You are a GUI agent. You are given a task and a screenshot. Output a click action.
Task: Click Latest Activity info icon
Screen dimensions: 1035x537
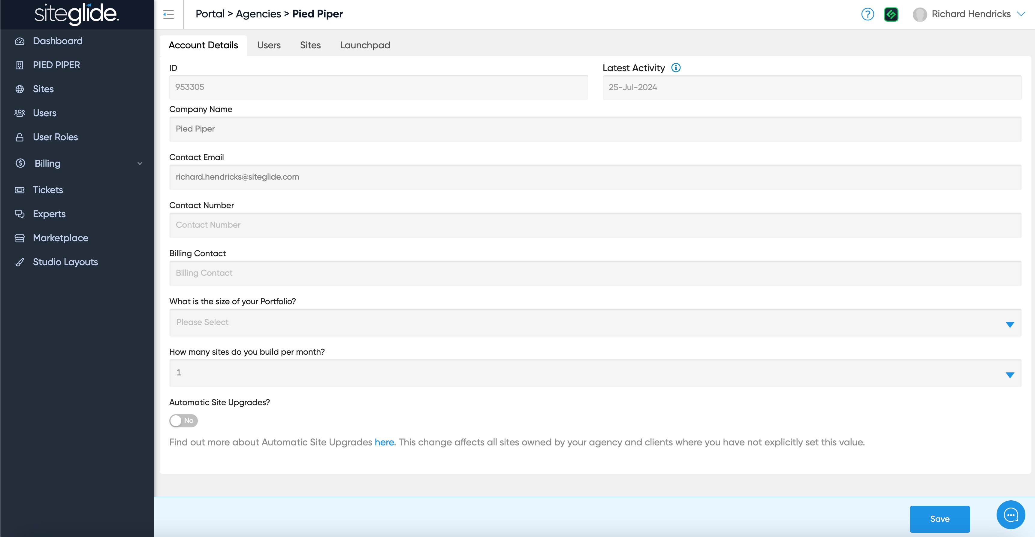[x=676, y=68]
